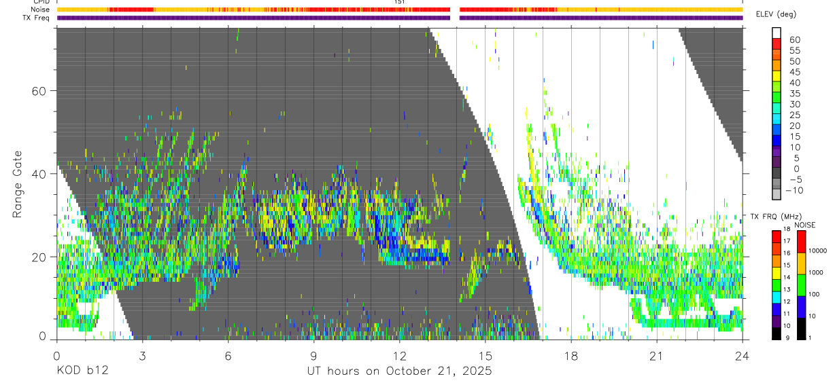The image size is (835, 385).
Task: Click the red top segment of TX FRQ bar
Action: tap(777, 236)
